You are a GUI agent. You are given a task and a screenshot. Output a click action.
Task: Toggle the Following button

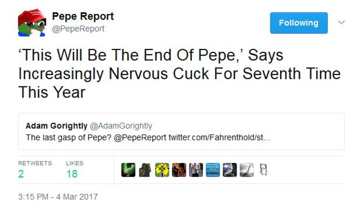coord(299,23)
